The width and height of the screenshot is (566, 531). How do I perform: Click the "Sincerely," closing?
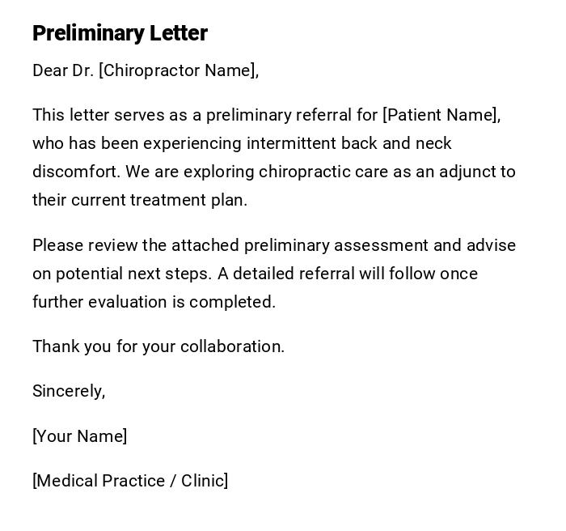point(69,391)
